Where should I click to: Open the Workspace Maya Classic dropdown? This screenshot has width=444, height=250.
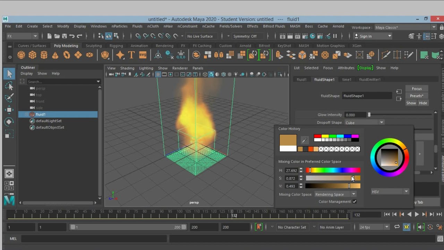point(405,27)
